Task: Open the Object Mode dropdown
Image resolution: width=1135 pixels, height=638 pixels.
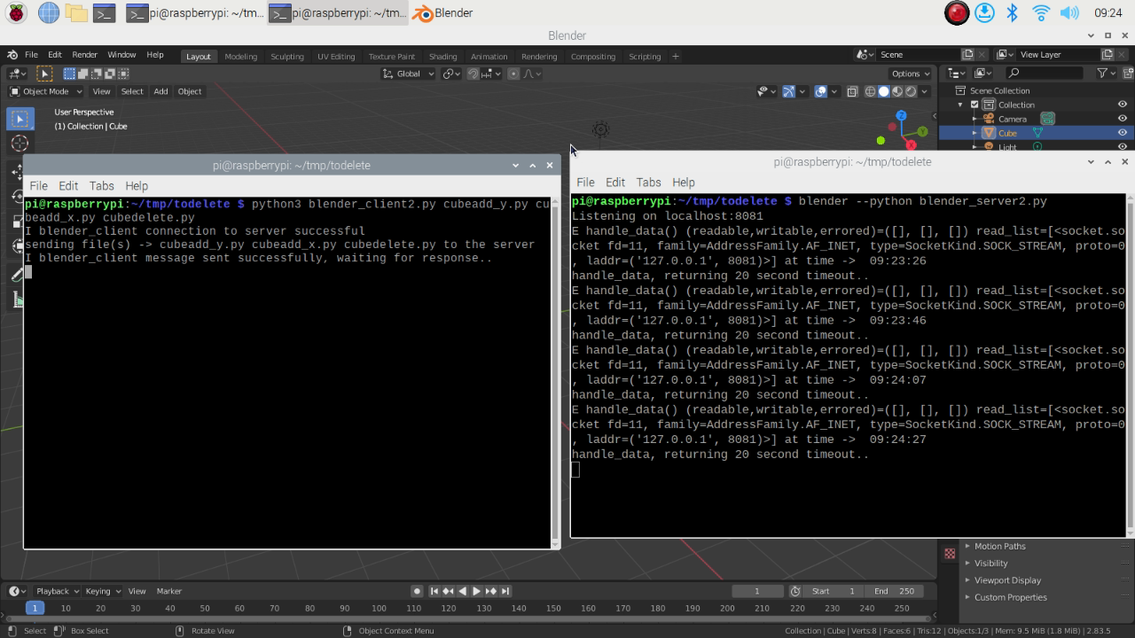Action: (45, 91)
